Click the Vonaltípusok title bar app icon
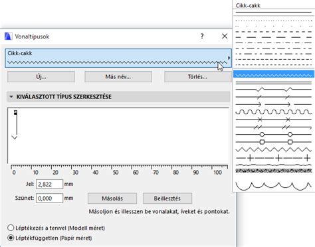Image resolution: width=315 pixels, height=247 pixels. [8, 36]
